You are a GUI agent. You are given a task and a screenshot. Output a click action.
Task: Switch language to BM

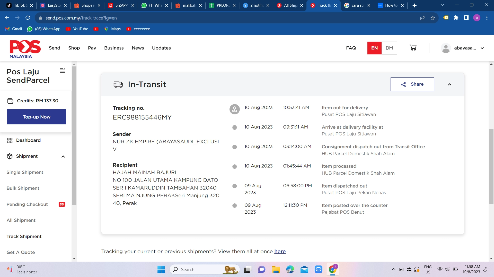pyautogui.click(x=389, y=48)
